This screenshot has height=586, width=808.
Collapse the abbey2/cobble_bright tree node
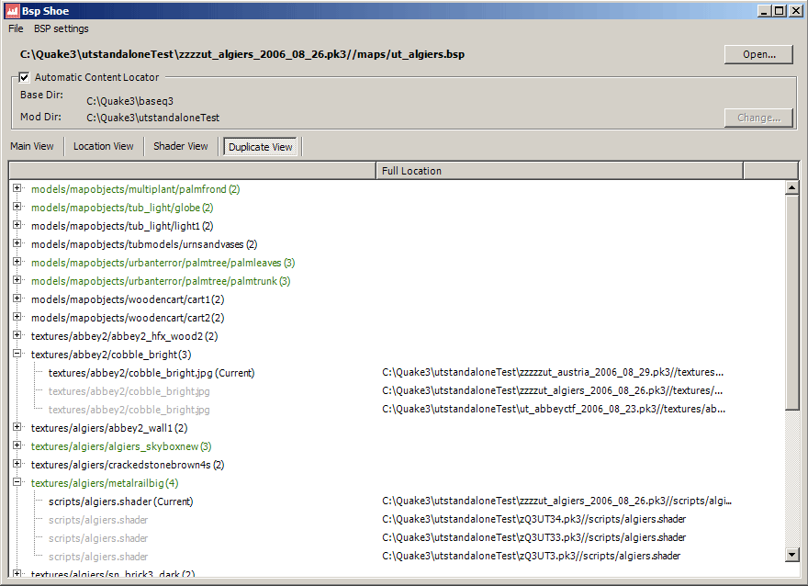(17, 354)
